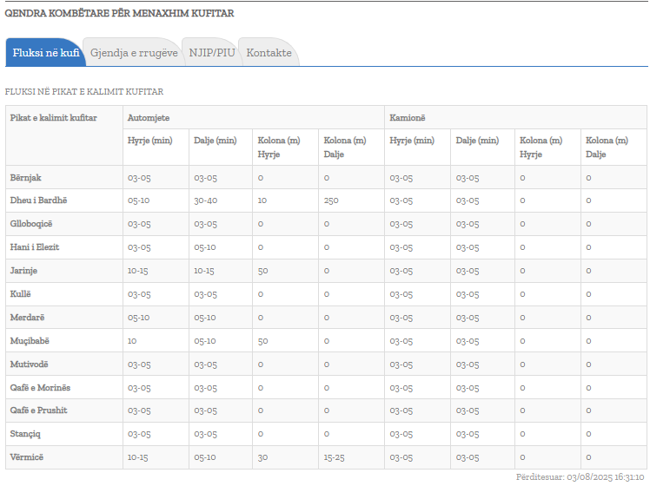Select the Stançiq row name
This screenshot has width=650, height=486.
tap(25, 434)
